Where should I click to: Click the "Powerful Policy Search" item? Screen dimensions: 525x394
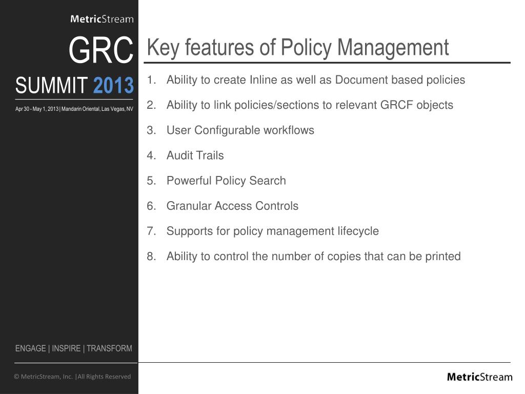click(x=226, y=181)
